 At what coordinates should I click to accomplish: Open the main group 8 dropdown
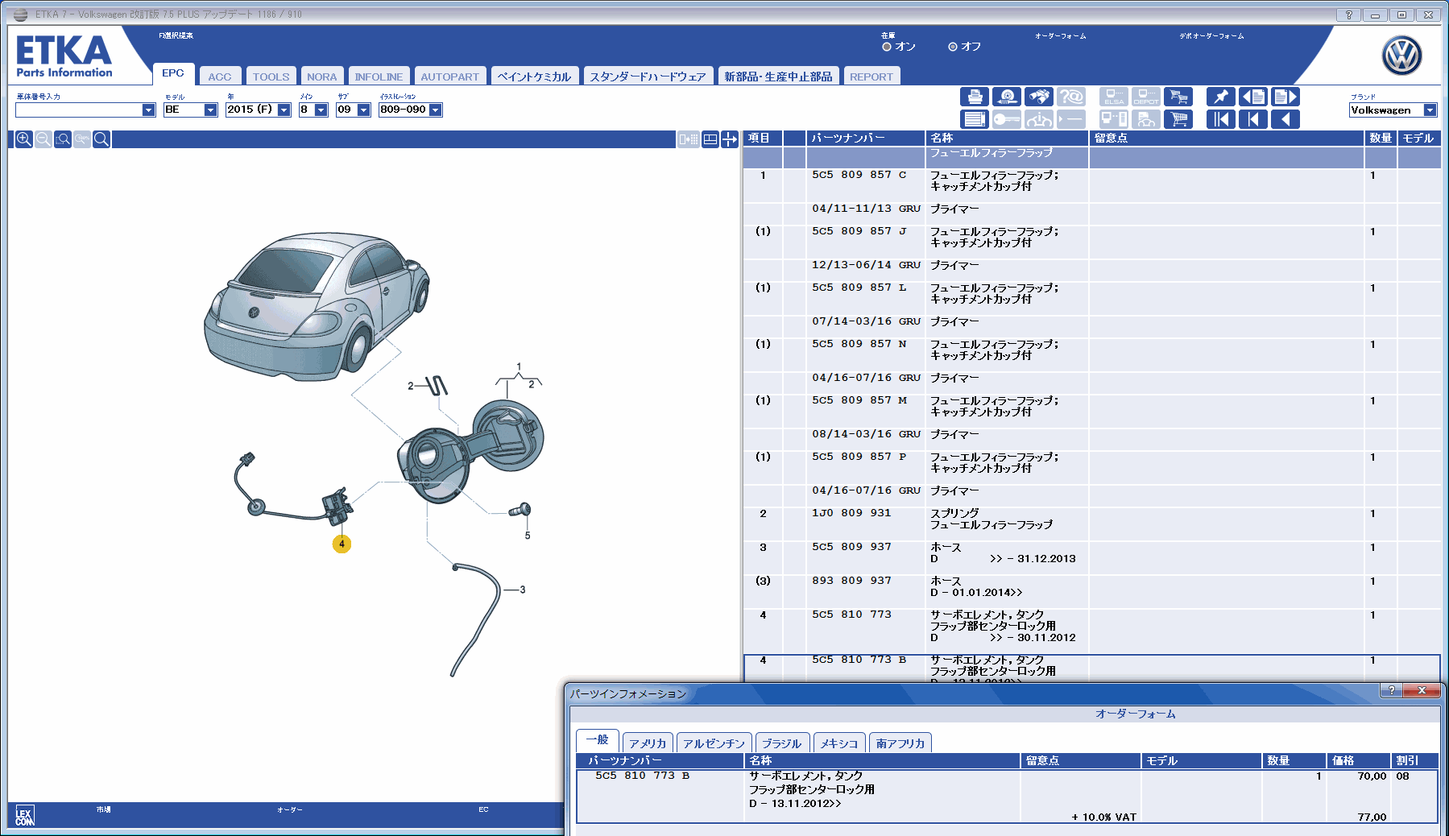point(321,110)
